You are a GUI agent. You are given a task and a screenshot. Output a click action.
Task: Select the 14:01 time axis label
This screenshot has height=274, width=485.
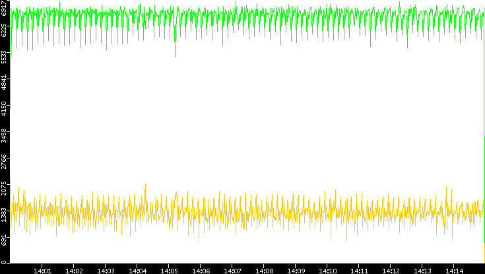[x=42, y=271]
